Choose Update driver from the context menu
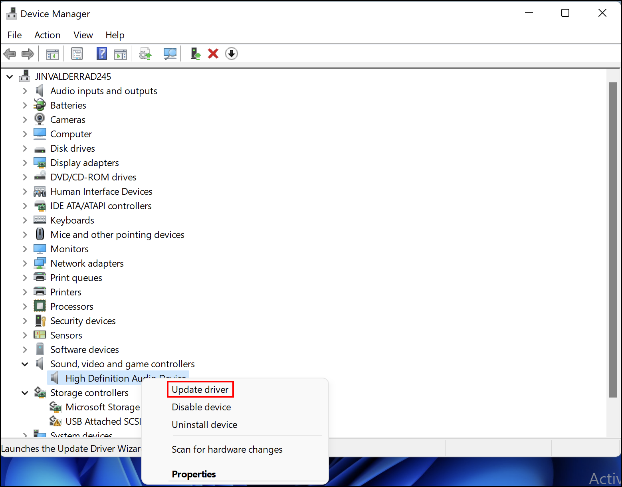 pos(200,390)
